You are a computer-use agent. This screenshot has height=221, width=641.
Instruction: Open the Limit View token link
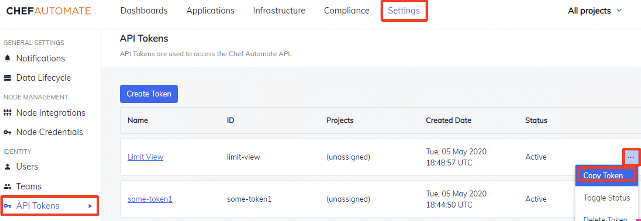pos(145,157)
